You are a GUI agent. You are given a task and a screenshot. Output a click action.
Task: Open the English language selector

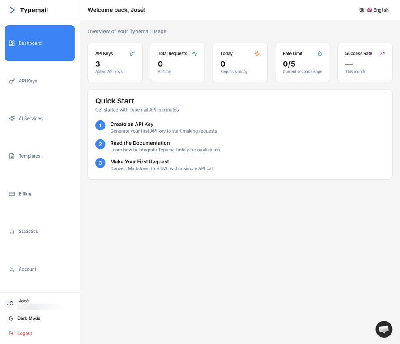[378, 9]
